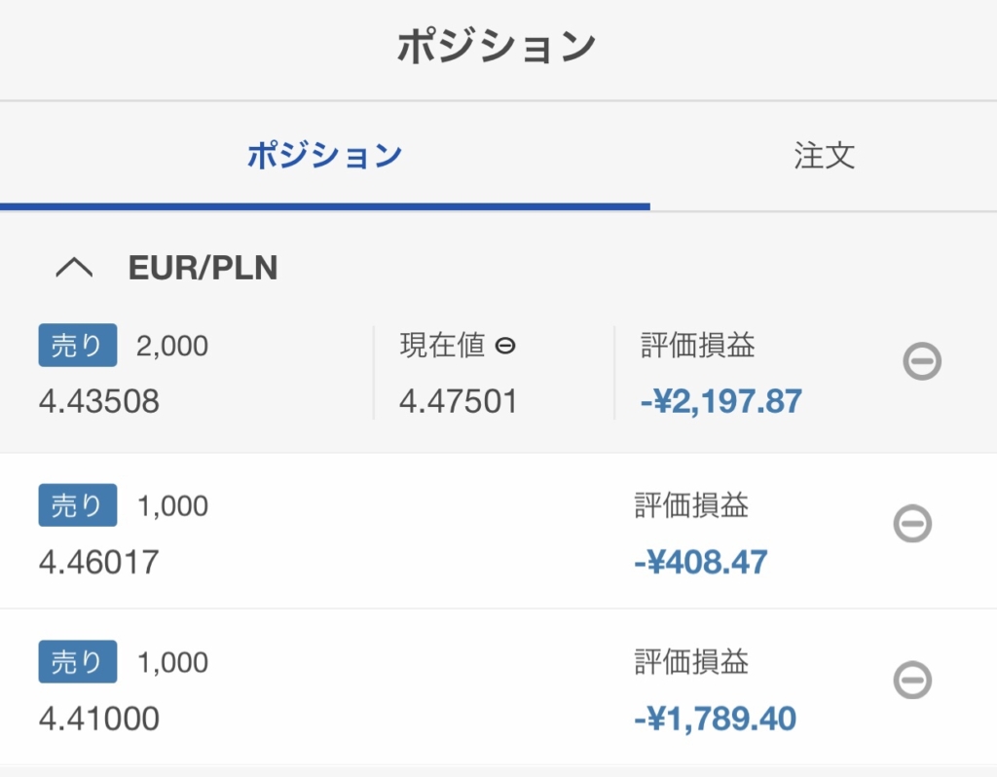Click the -¥2,197.87 profit/loss value
Viewport: 997px width, 777px height.
[721, 400]
